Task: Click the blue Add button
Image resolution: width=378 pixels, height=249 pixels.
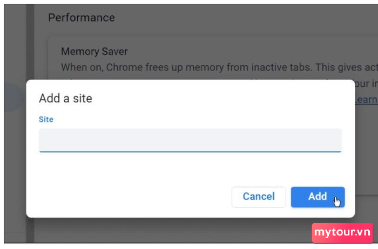Action: [x=318, y=197]
